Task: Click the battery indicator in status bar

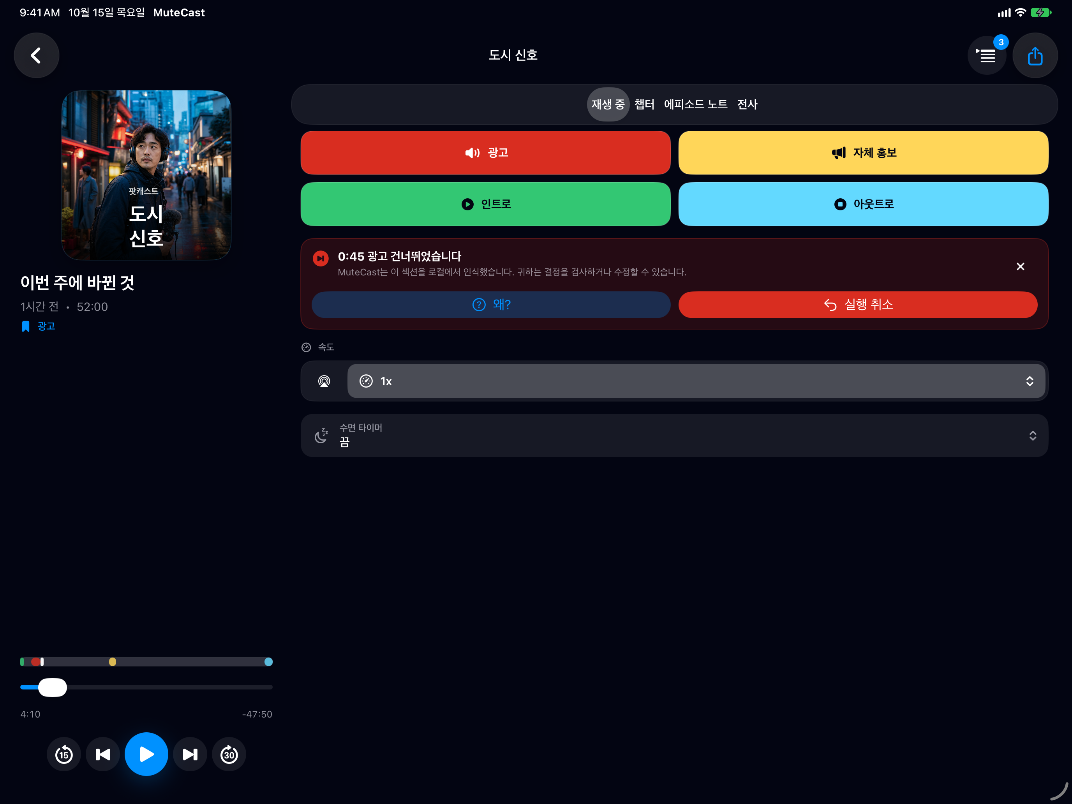Action: coord(1040,12)
